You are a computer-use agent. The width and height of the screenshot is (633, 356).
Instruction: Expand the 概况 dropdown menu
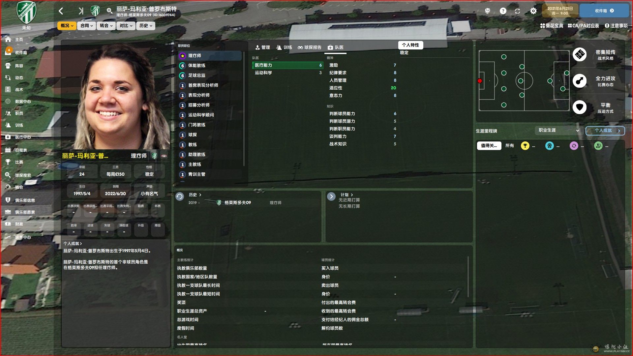(67, 26)
